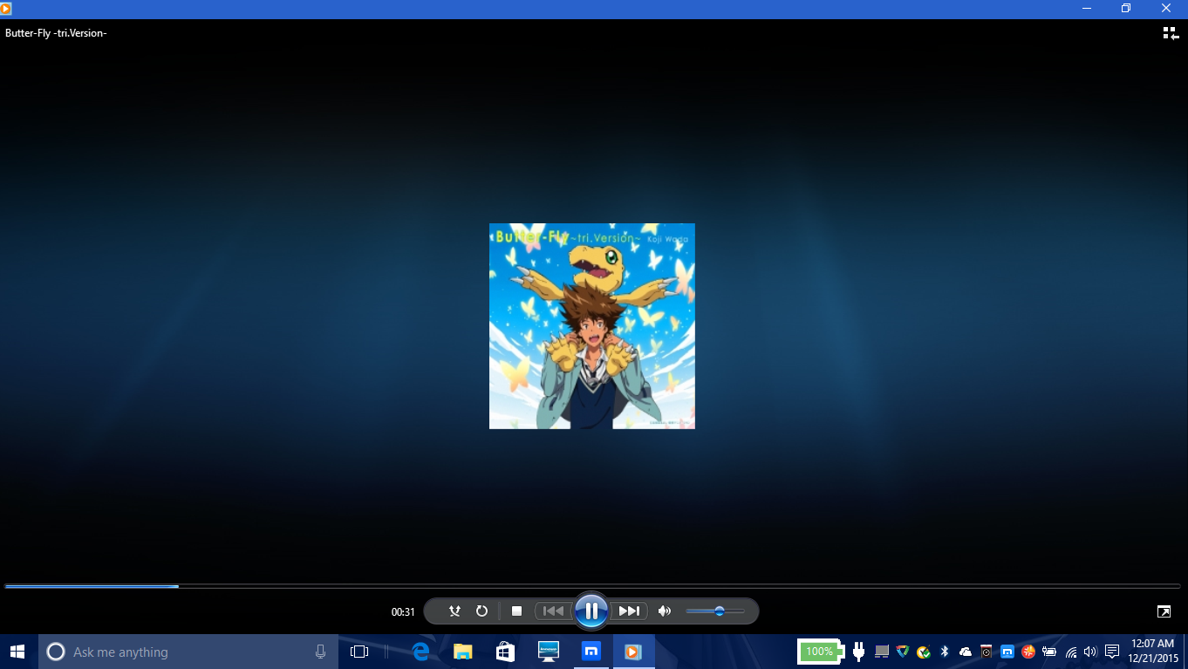Image resolution: width=1188 pixels, height=669 pixels.
Task: Click the red-orange round tray icon
Action: tap(1028, 652)
